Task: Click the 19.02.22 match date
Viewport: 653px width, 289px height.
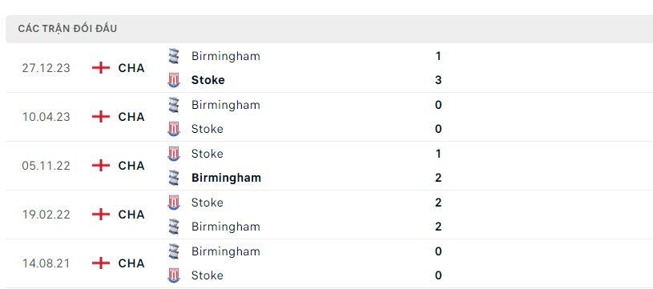Action: coord(46,215)
